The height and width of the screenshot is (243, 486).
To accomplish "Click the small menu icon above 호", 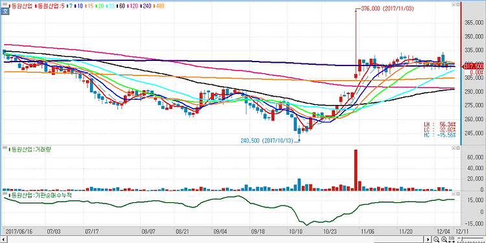I will coord(5,5).
